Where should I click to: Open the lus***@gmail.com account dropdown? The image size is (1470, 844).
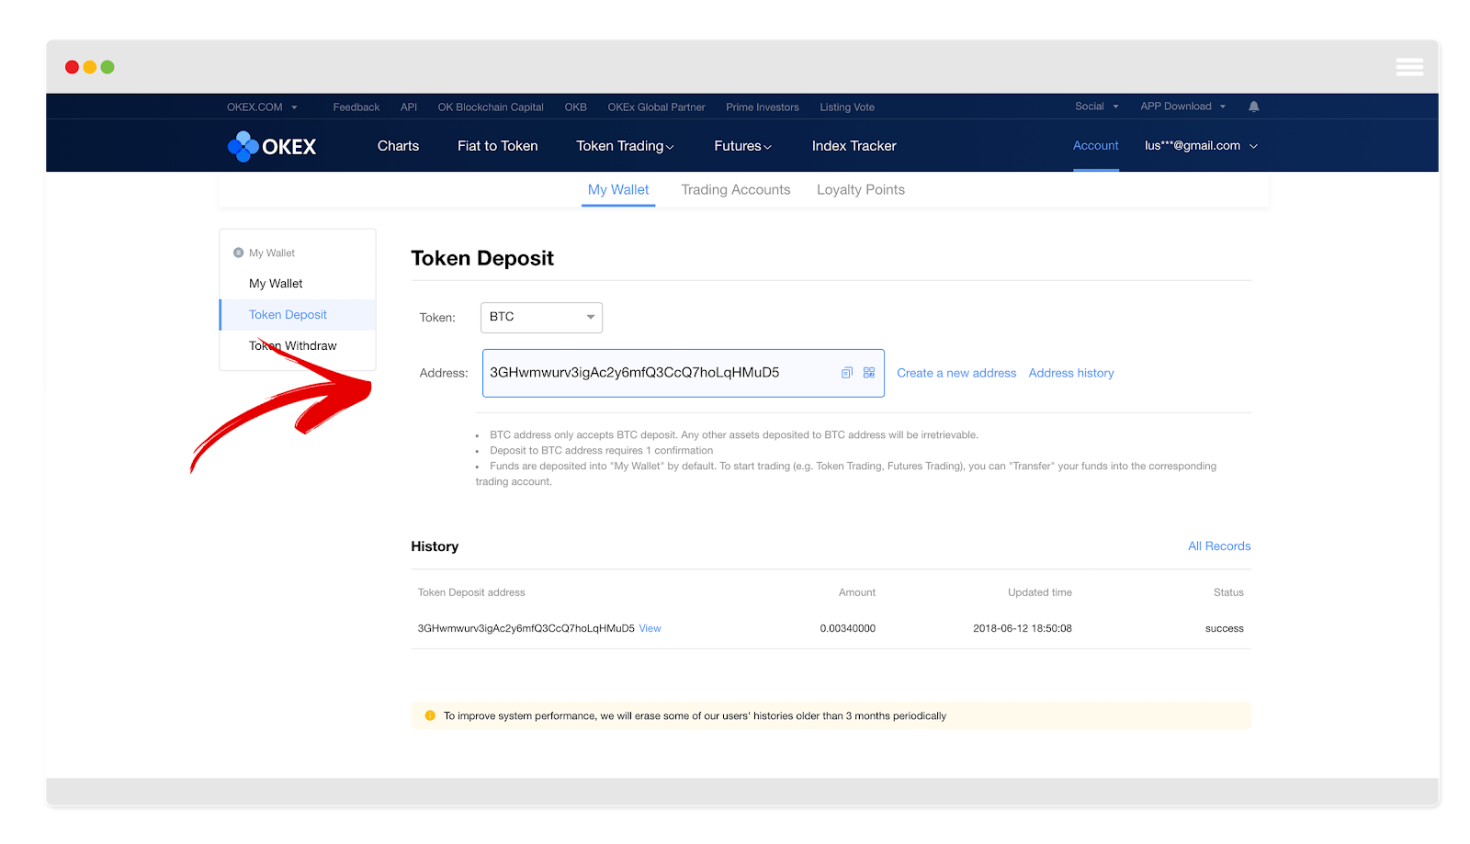1201,146
